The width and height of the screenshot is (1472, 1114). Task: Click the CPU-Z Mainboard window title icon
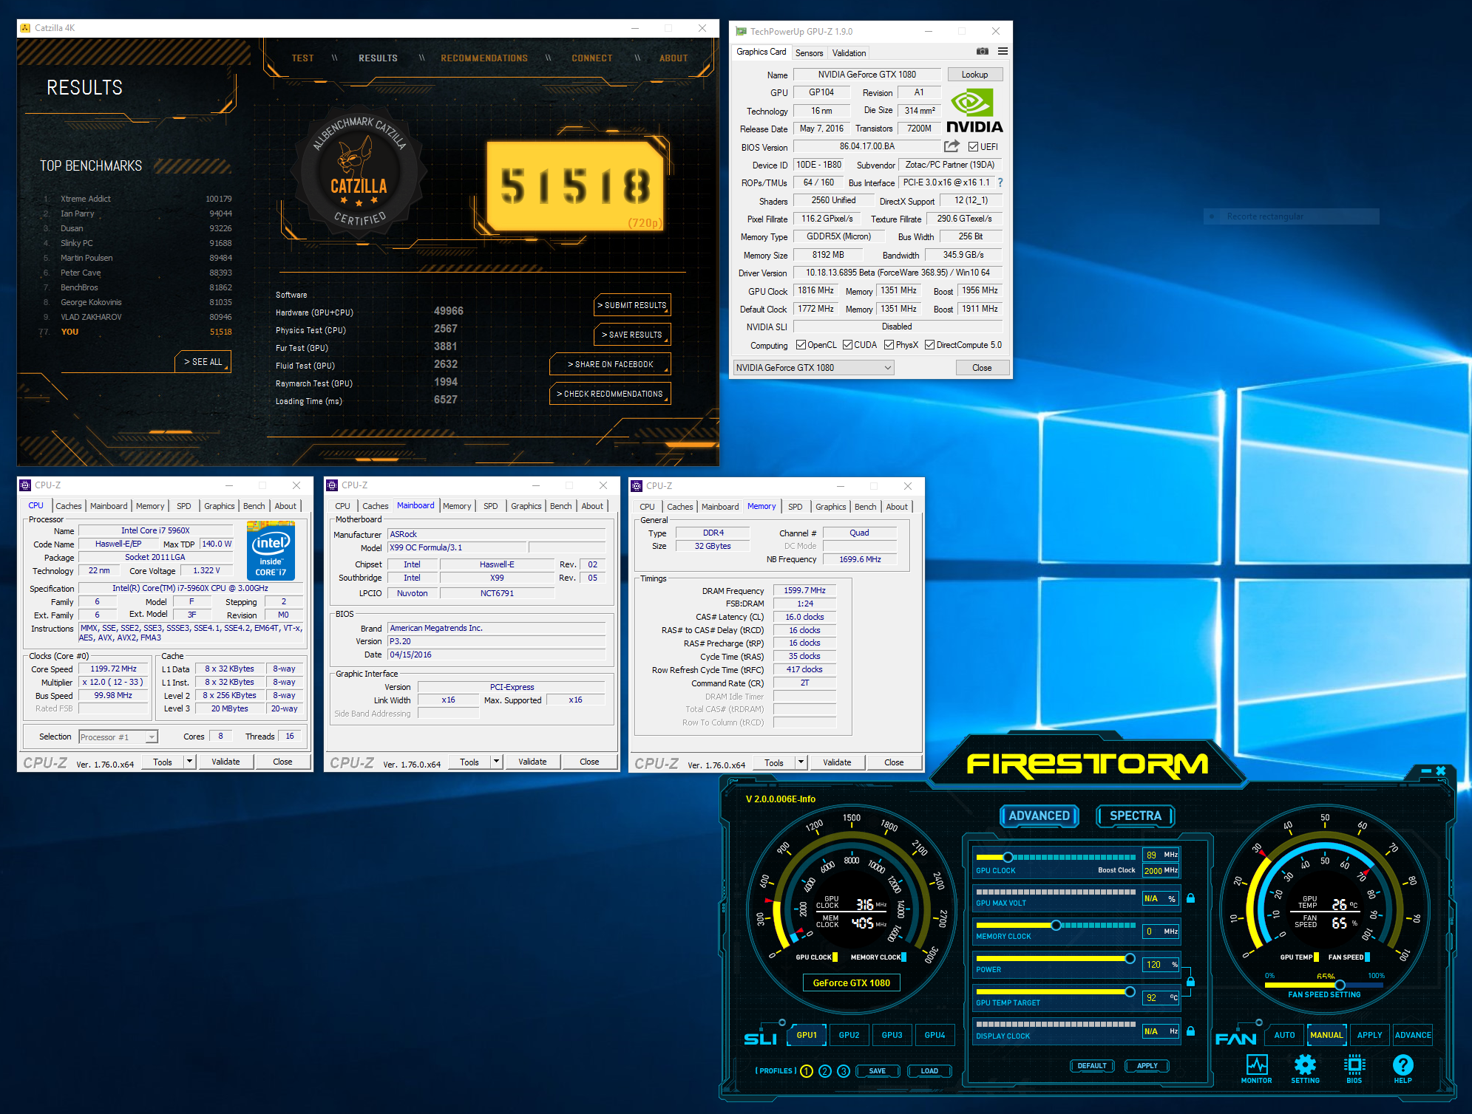click(332, 485)
